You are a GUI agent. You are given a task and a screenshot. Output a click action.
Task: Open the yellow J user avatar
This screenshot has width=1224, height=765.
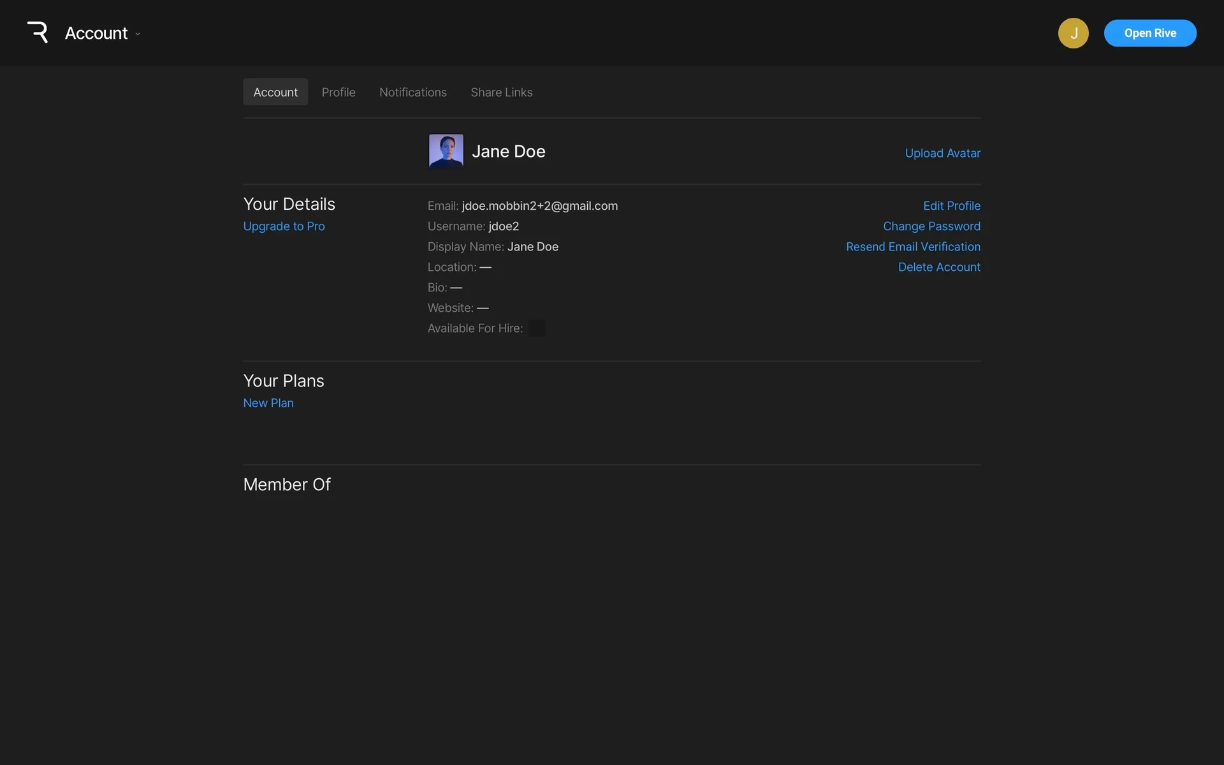[x=1073, y=33]
